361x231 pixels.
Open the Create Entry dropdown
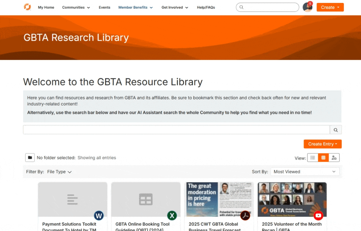click(x=322, y=144)
